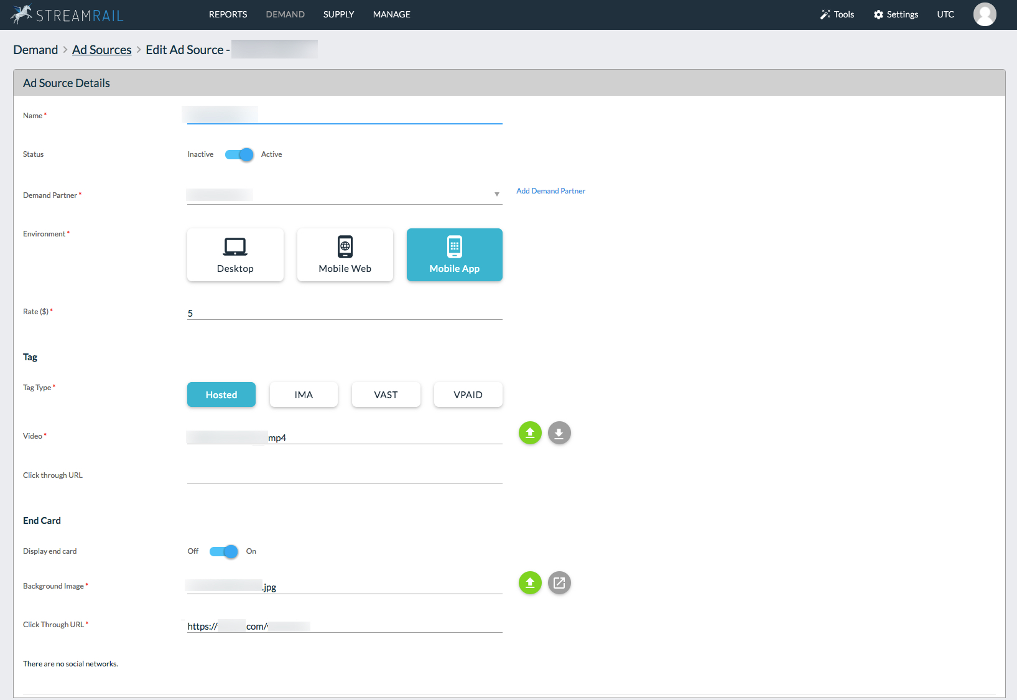Screen dimensions: 1017x700
Task: Open the Demand Partner dropdown
Action: pos(497,194)
